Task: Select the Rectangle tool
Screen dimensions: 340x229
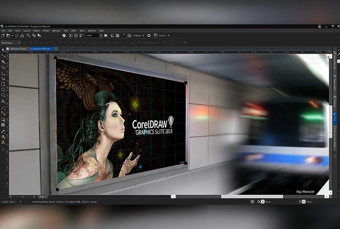Action: pos(3,84)
